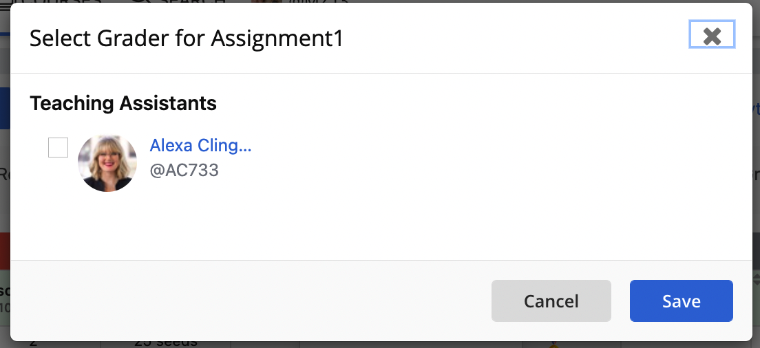This screenshot has height=348, width=760.
Task: Close the Select Grader dialog with X
Action: [712, 35]
